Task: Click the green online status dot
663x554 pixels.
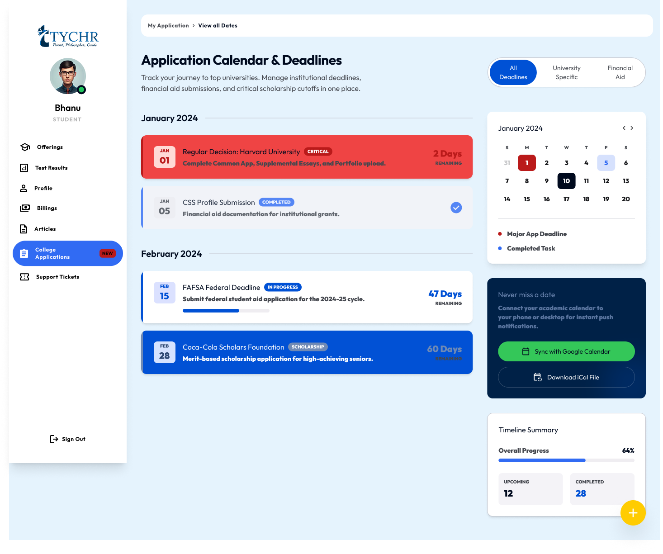Action: 81,90
